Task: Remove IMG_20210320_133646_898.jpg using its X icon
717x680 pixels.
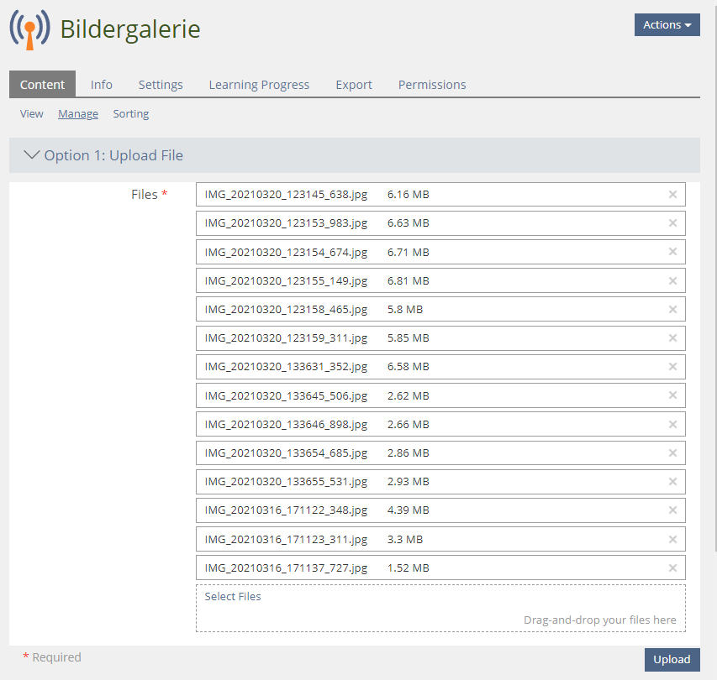Action: coord(672,424)
